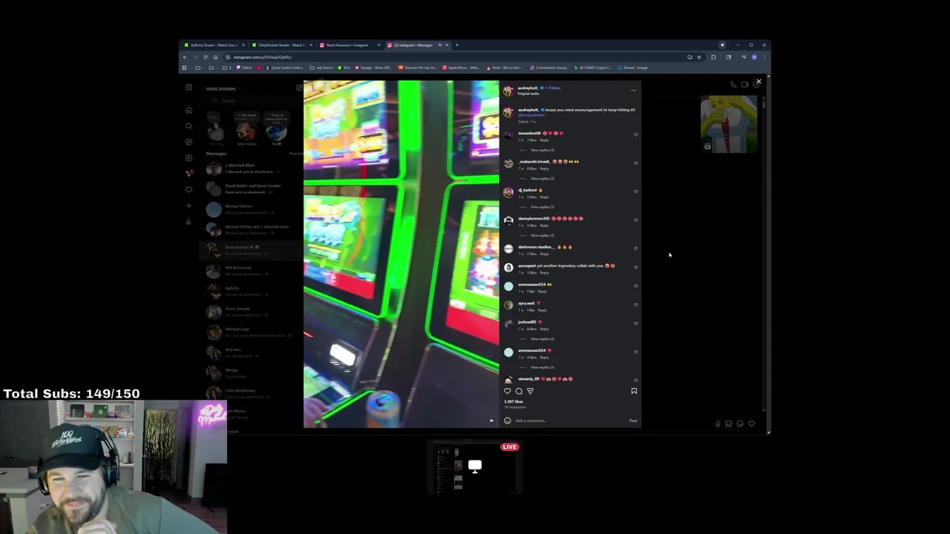
Task: Like dj_batlord's comment
Action: click(635, 191)
